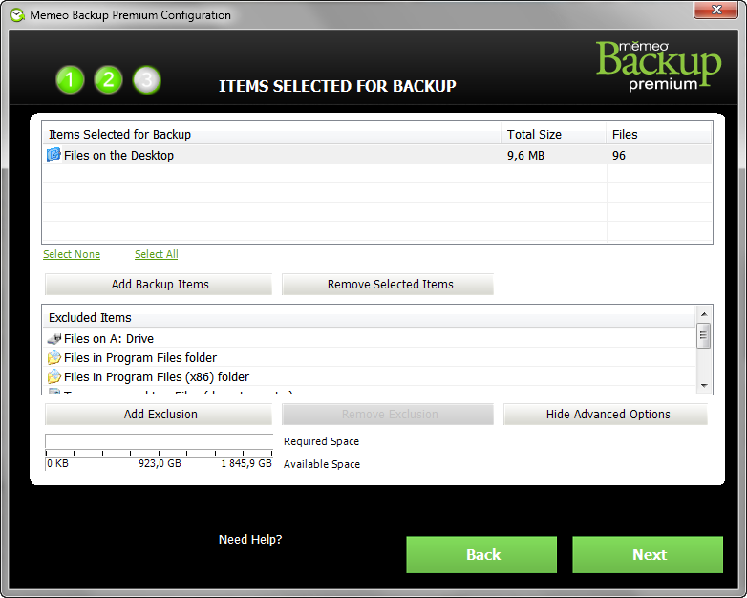747x598 pixels.
Task: Click the Memeo clock icon in title bar
Action: pos(17,15)
